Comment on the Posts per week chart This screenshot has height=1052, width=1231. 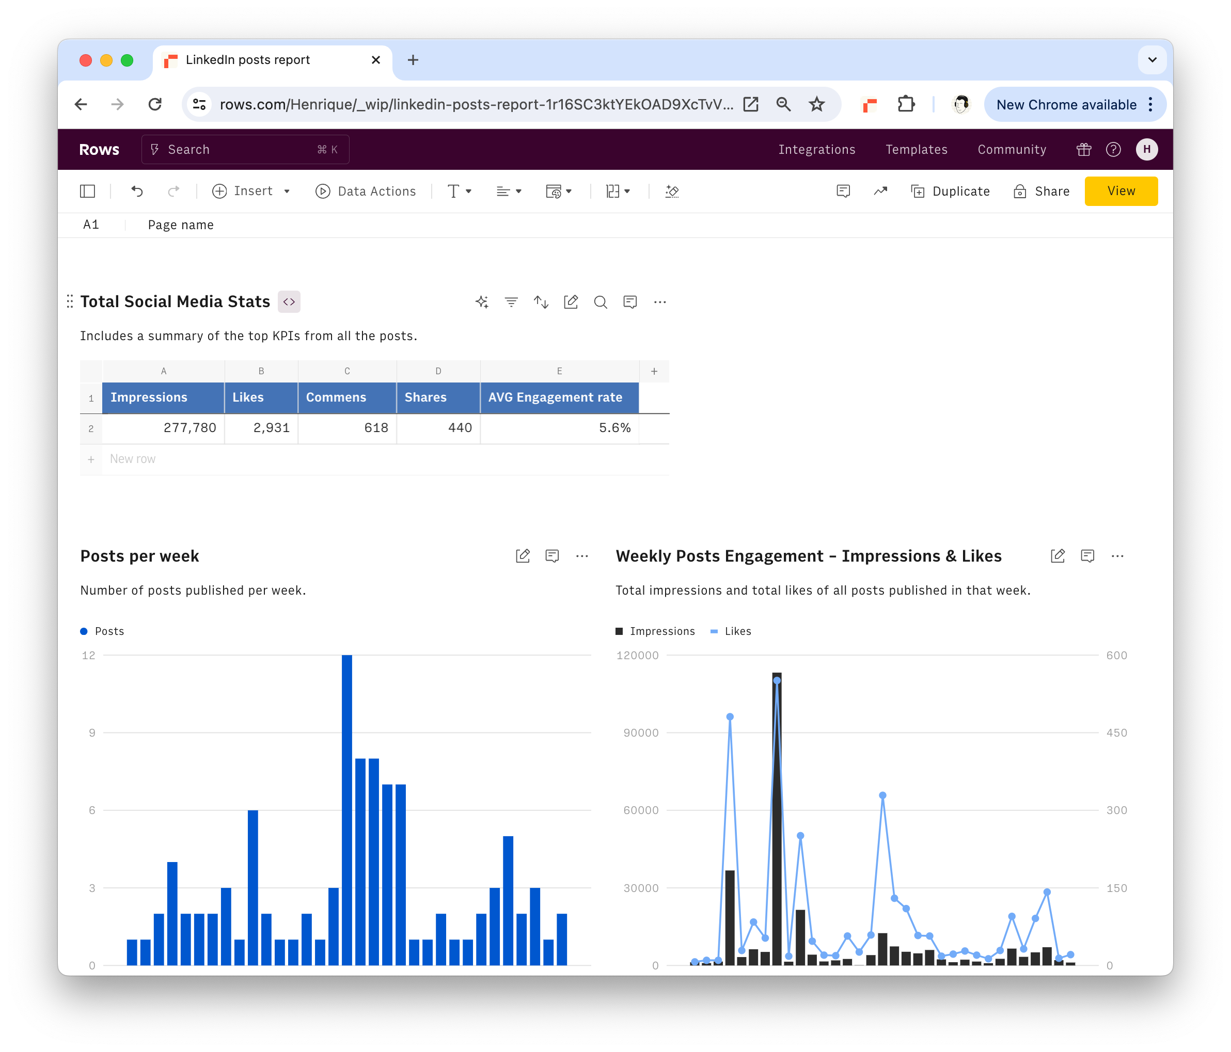pos(552,556)
